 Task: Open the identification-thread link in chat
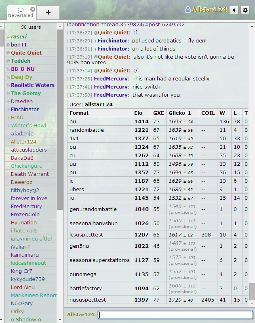[126, 25]
